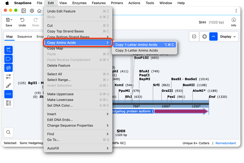Choose Cut from Edit menu
The height and width of the screenshot is (163, 244).
[78, 25]
